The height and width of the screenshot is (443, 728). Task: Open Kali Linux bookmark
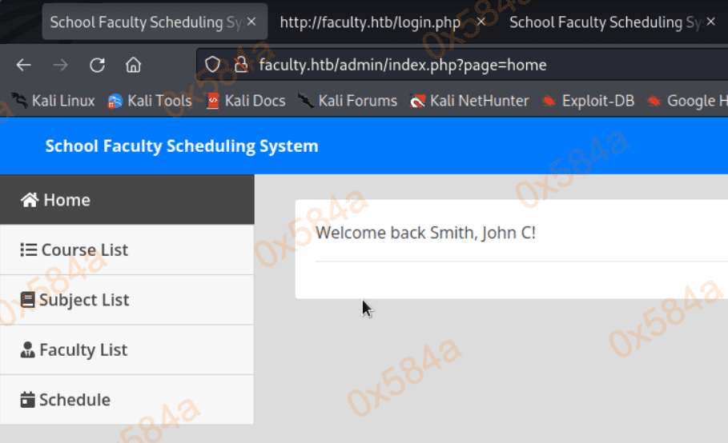[53, 101]
